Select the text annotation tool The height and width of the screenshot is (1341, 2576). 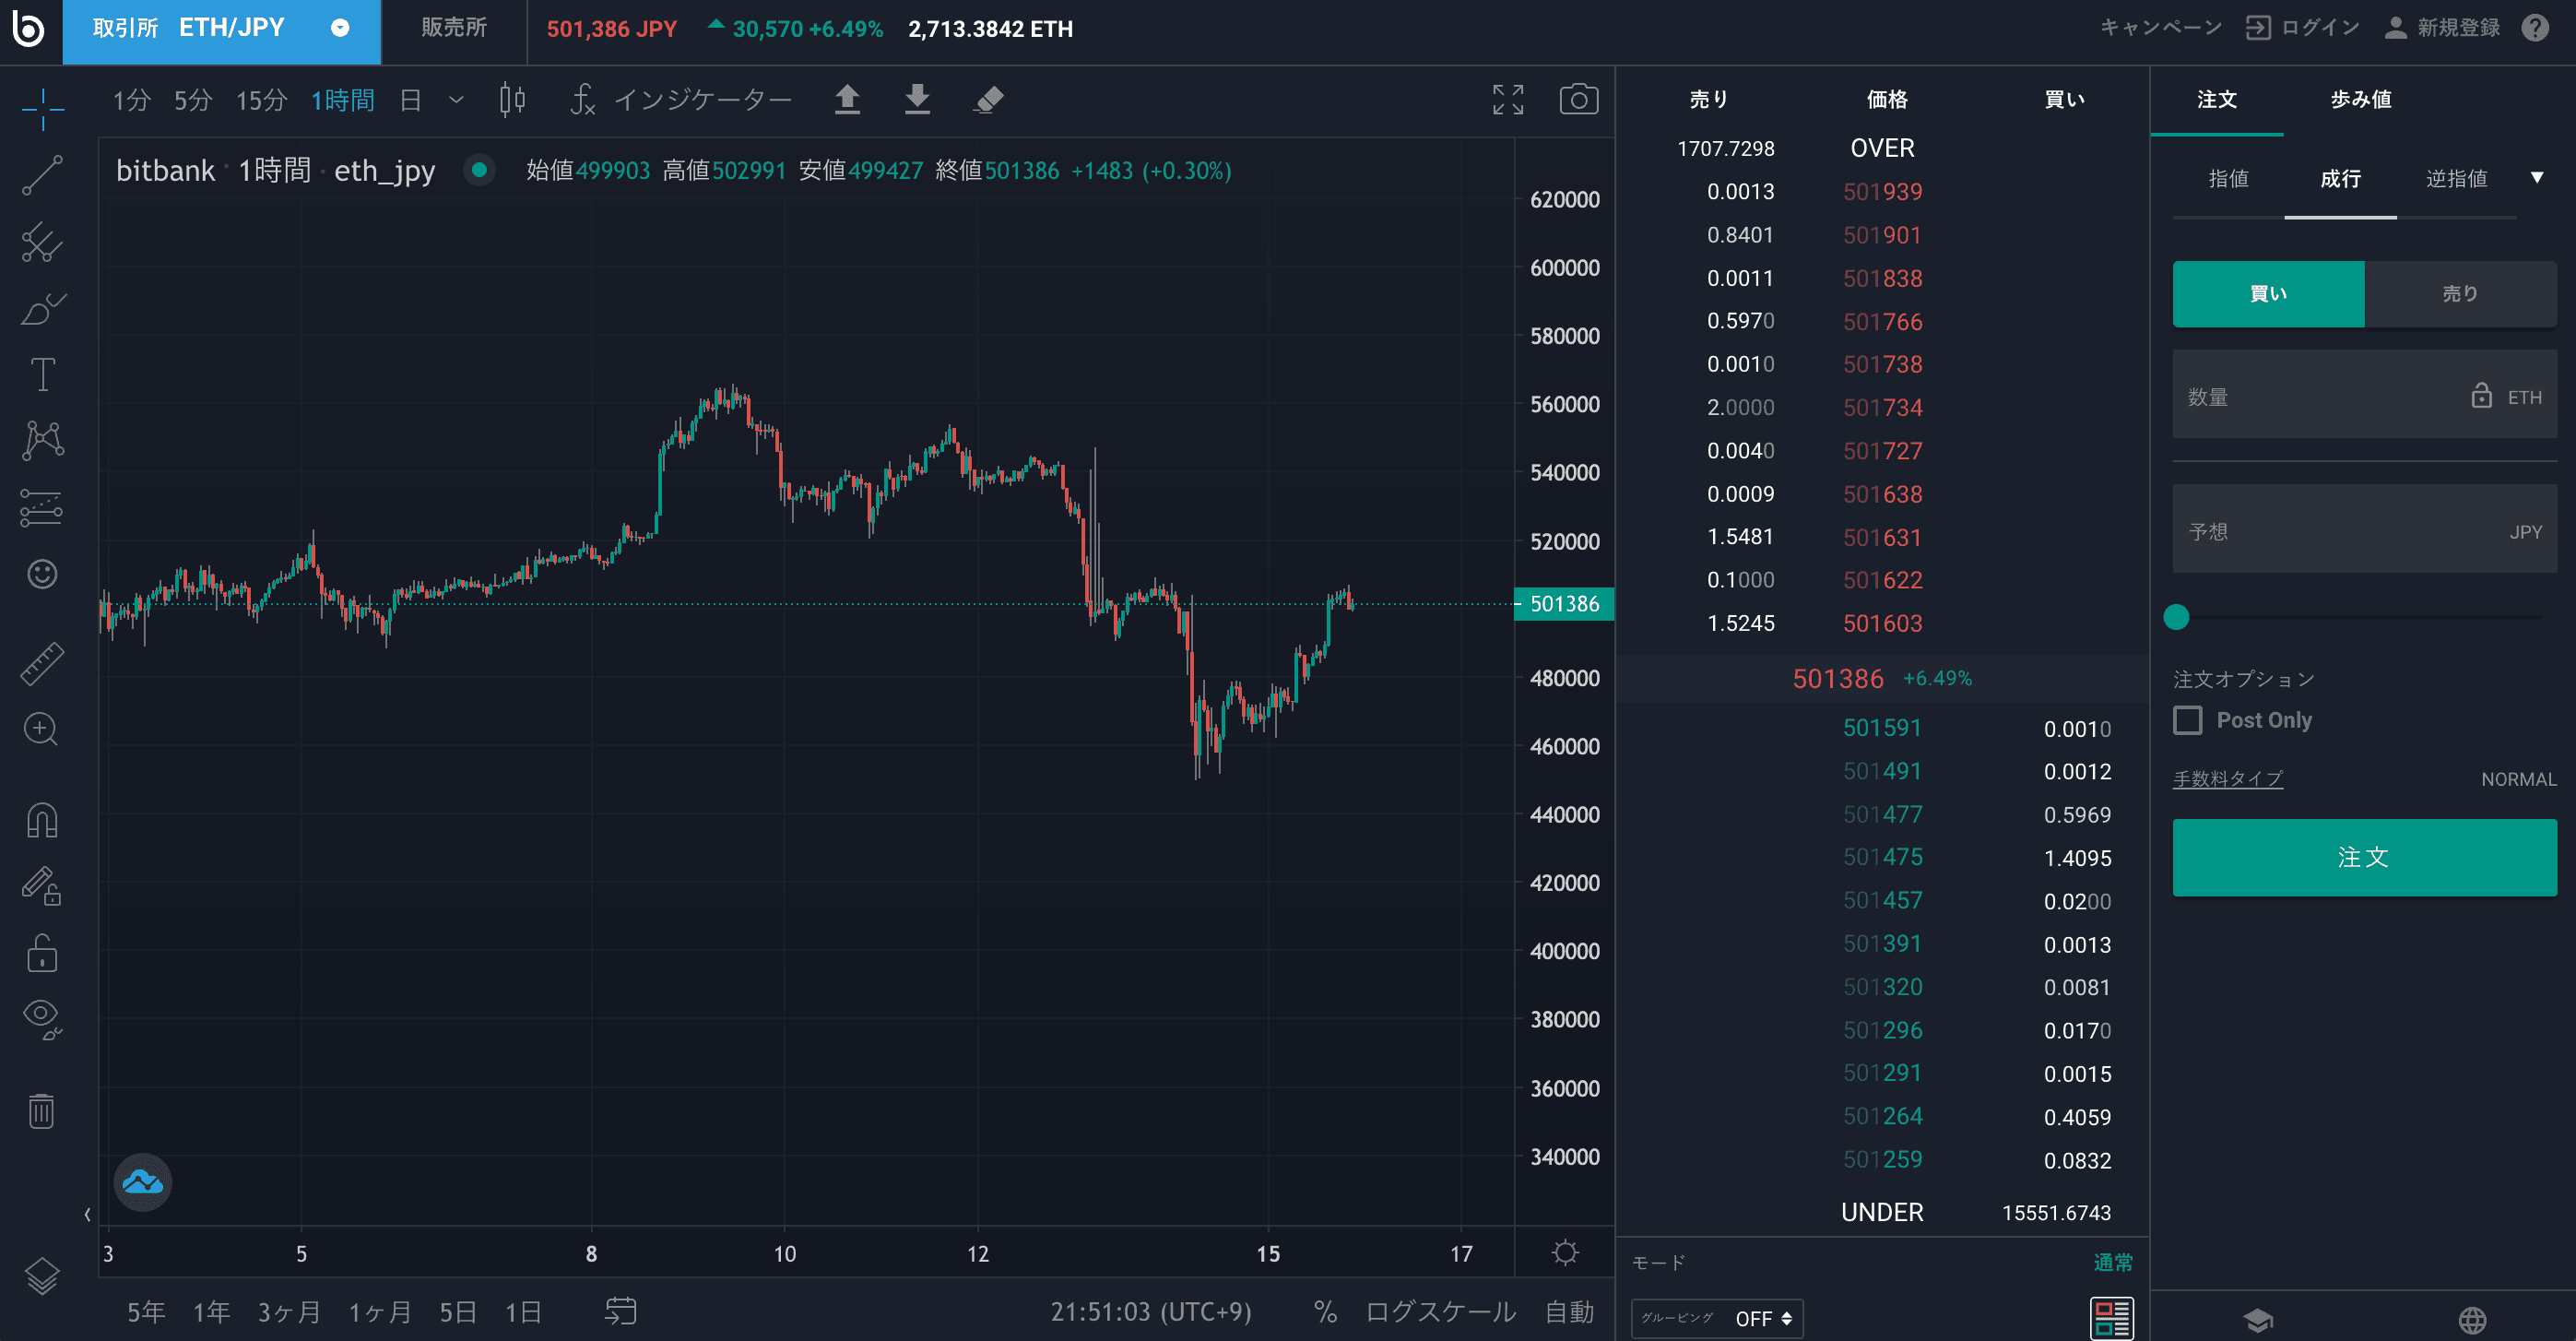coord(42,375)
